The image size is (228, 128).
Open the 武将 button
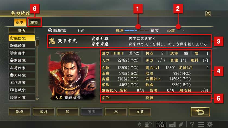[x=44, y=112]
